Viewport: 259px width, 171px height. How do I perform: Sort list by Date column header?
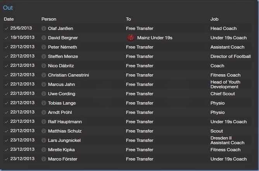click(x=9, y=19)
